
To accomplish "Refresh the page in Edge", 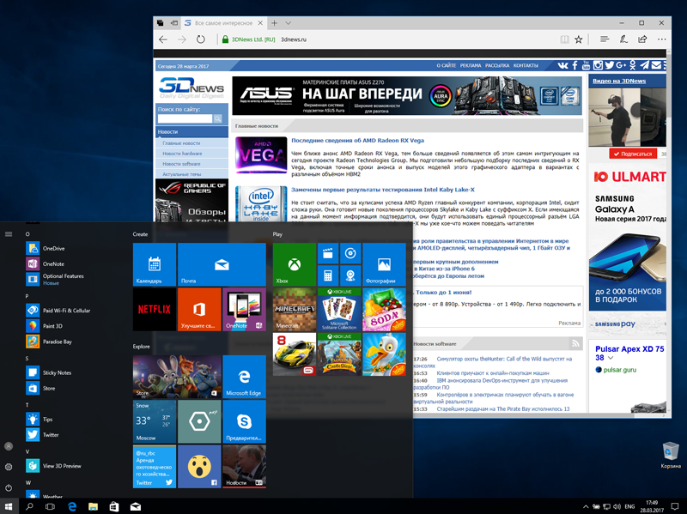I will pyautogui.click(x=201, y=39).
